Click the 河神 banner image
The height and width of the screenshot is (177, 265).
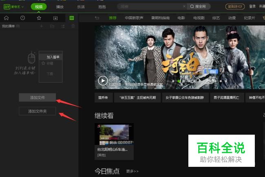[x=180, y=57]
